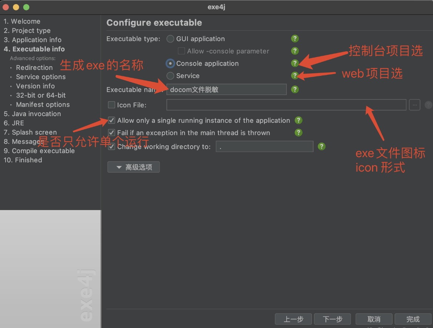Select the GUI application radio button
The height and width of the screenshot is (328, 433).
170,38
